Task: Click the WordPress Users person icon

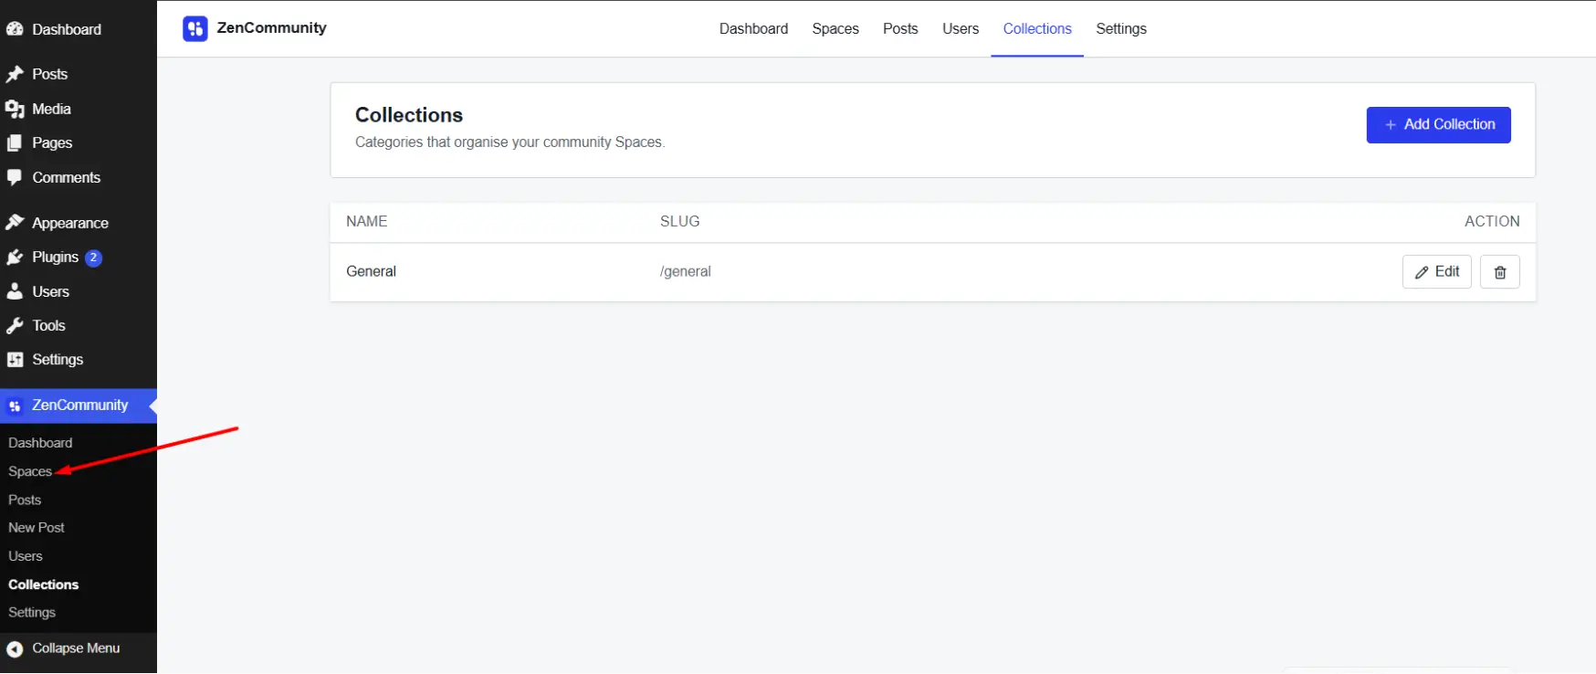Action: [15, 292]
